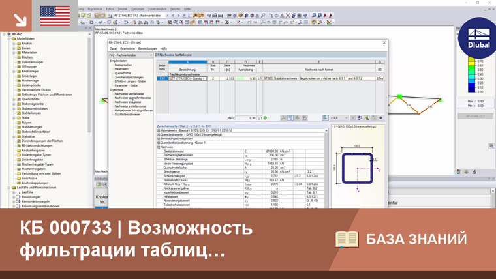This screenshot has height=279, width=496.
Task: Open RF-STAHL EC3 FA2 dropdown in main toolbar
Action: pyautogui.click(x=167, y=16)
